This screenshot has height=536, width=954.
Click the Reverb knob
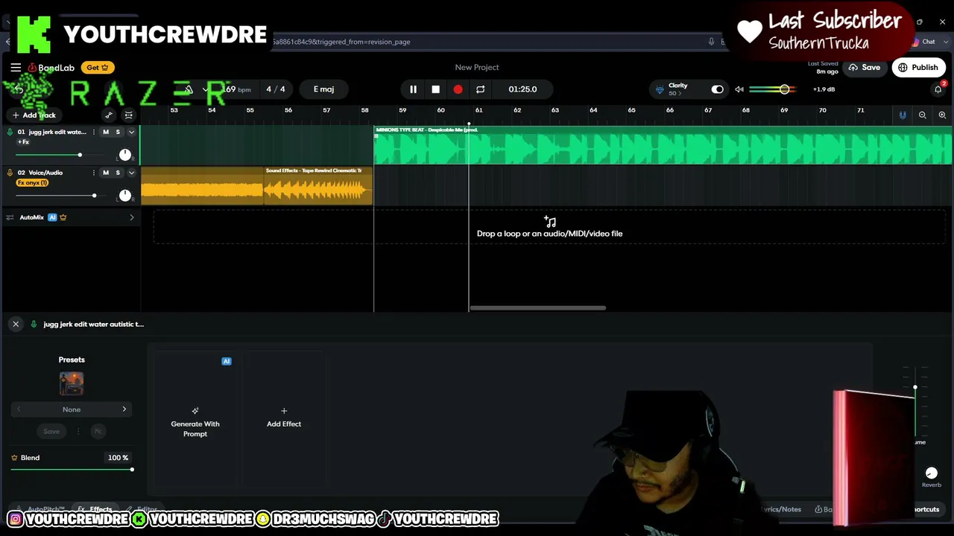pyautogui.click(x=931, y=473)
